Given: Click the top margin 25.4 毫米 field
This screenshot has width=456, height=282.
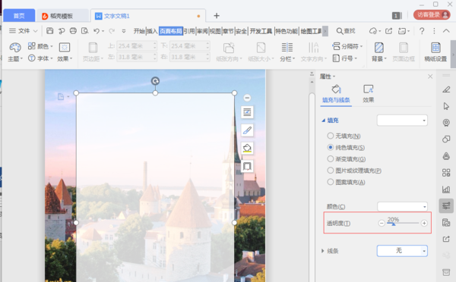Looking at the screenshot, I should click(137, 45).
